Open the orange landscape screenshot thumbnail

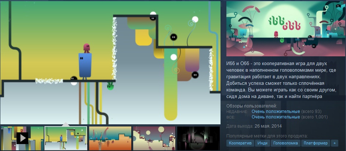tap(110, 138)
